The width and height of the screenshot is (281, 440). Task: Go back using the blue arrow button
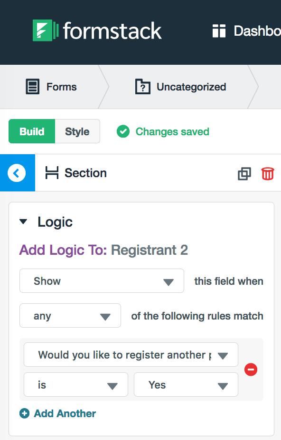[18, 173]
